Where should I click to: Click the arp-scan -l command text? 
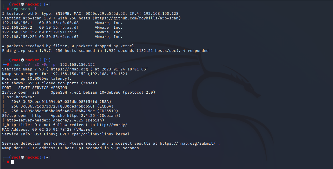[x=24, y=9]
